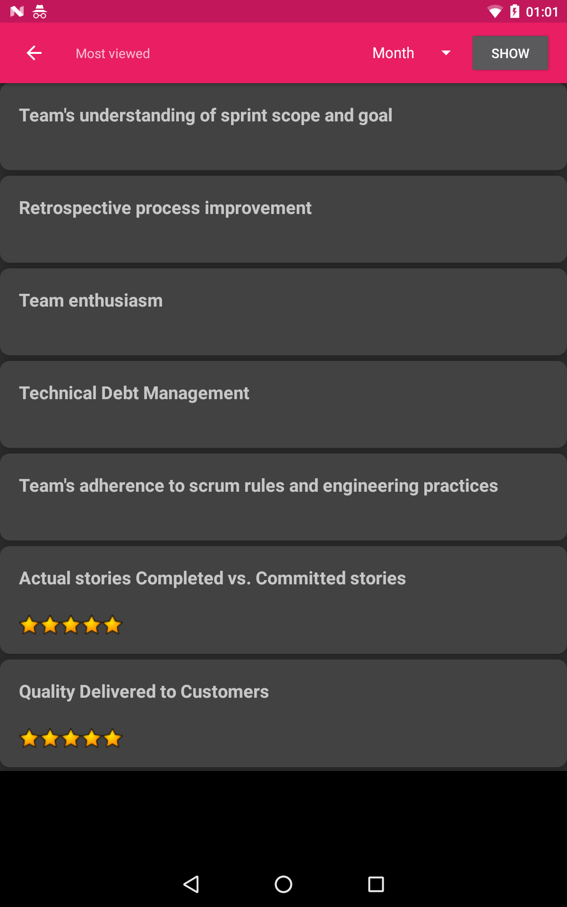The image size is (567, 907).
Task: Expand the dropdown arrow next to Month
Action: click(x=446, y=53)
